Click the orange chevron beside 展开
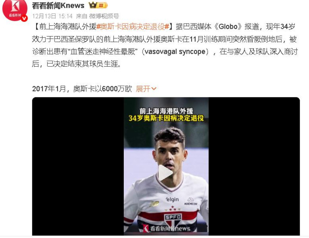The image size is (309, 238). pyautogui.click(x=154, y=89)
